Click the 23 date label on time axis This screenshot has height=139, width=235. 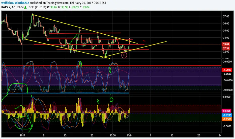click(92, 135)
